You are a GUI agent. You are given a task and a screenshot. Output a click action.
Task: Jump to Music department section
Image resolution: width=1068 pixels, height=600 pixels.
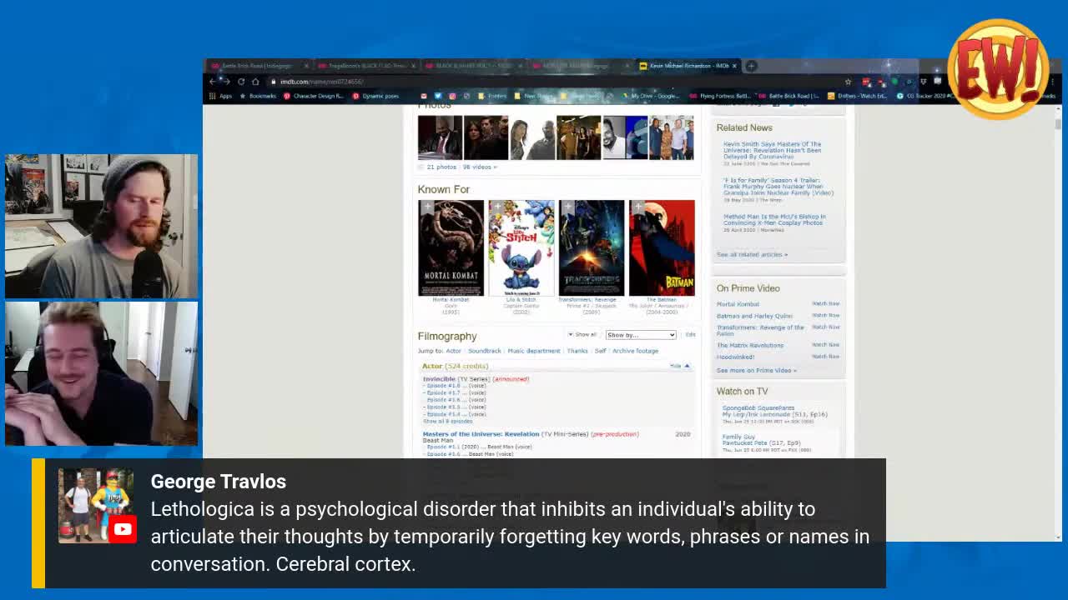point(534,351)
